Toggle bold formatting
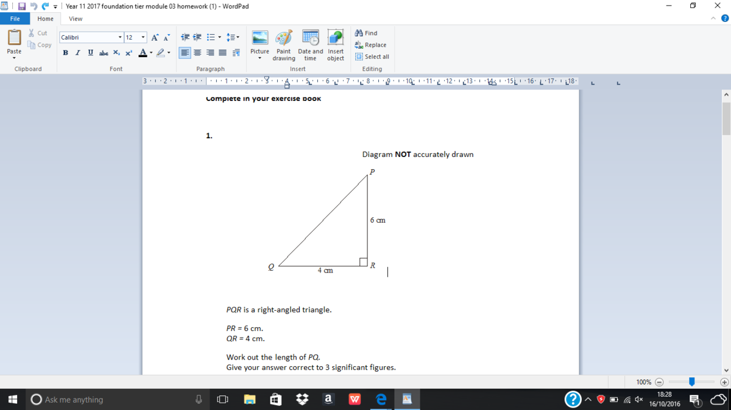731x410 pixels. (66, 53)
